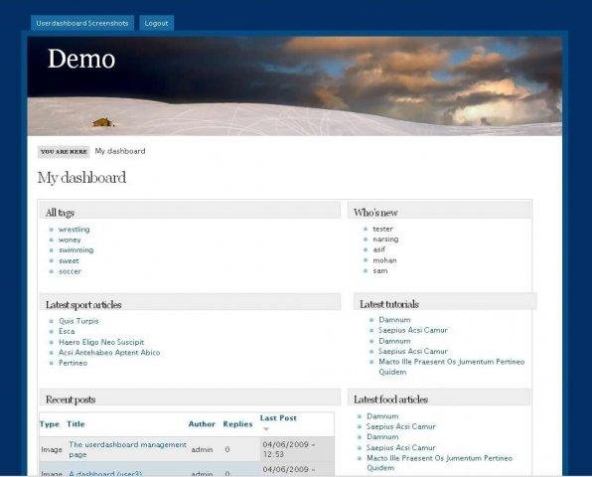The height and width of the screenshot is (477, 592).
Task: Open Macto Ille Praesent food article
Action: (439, 463)
